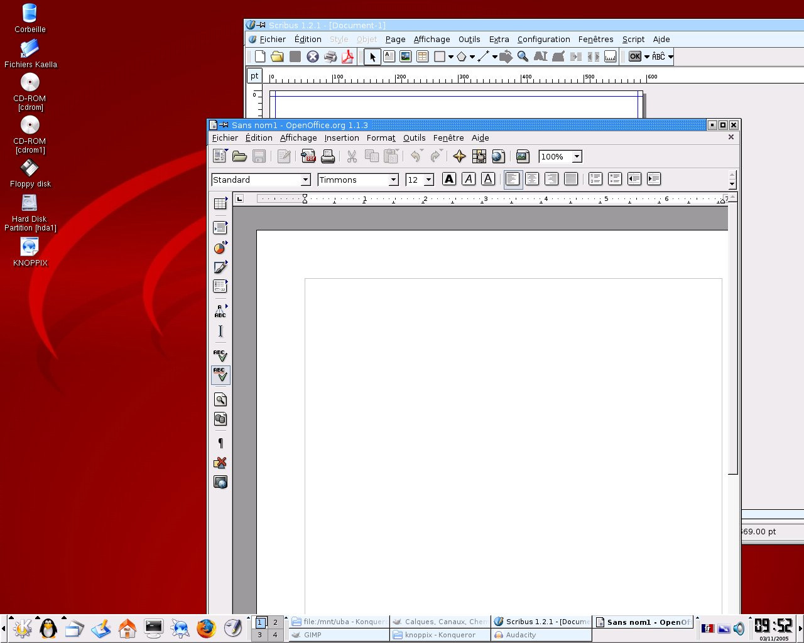Click the Export as PDF icon in OpenOffice
The image size is (804, 643).
tap(308, 156)
